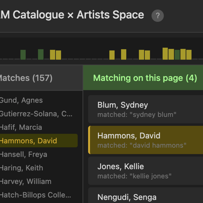Select Gutierrez-Solana in the matches list
This screenshot has height=203, width=203.
coord(36,114)
